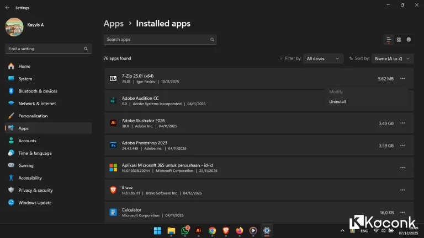Viewport: 424px width, 238px height.
Task: Open Windows Update section
Action: [x=48, y=203]
